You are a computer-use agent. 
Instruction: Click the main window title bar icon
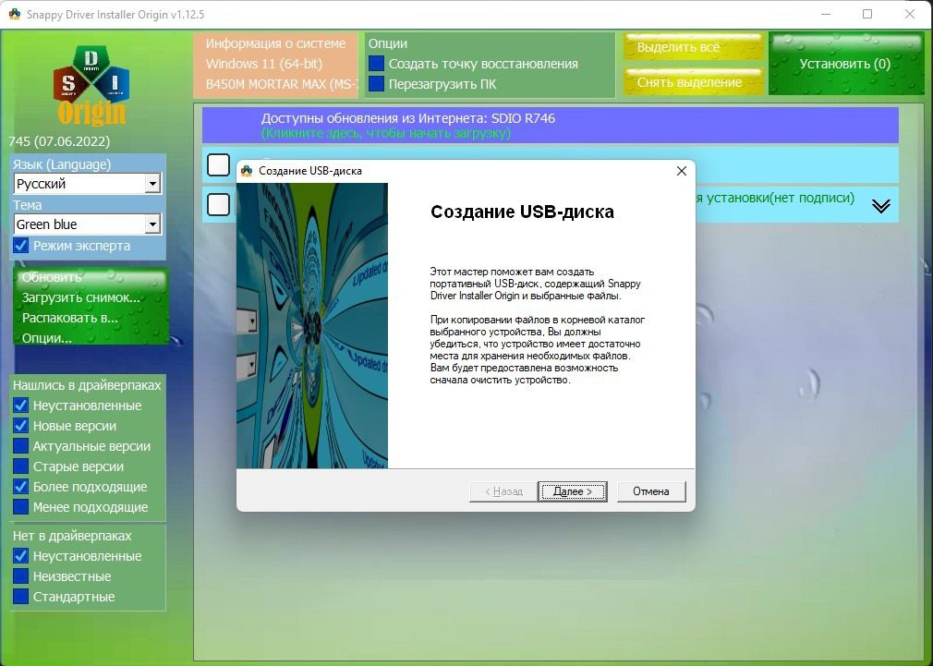(14, 15)
